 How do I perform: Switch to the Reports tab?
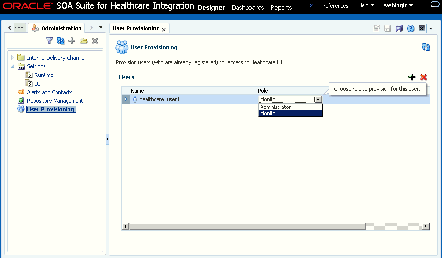[281, 8]
